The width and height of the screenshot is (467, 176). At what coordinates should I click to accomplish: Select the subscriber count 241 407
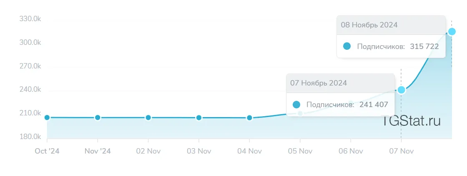[x=374, y=105]
